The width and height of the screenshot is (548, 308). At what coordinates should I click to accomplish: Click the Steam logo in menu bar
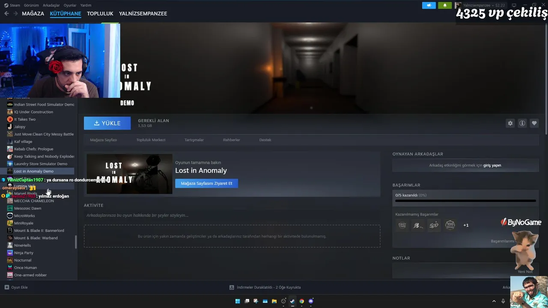(6, 5)
